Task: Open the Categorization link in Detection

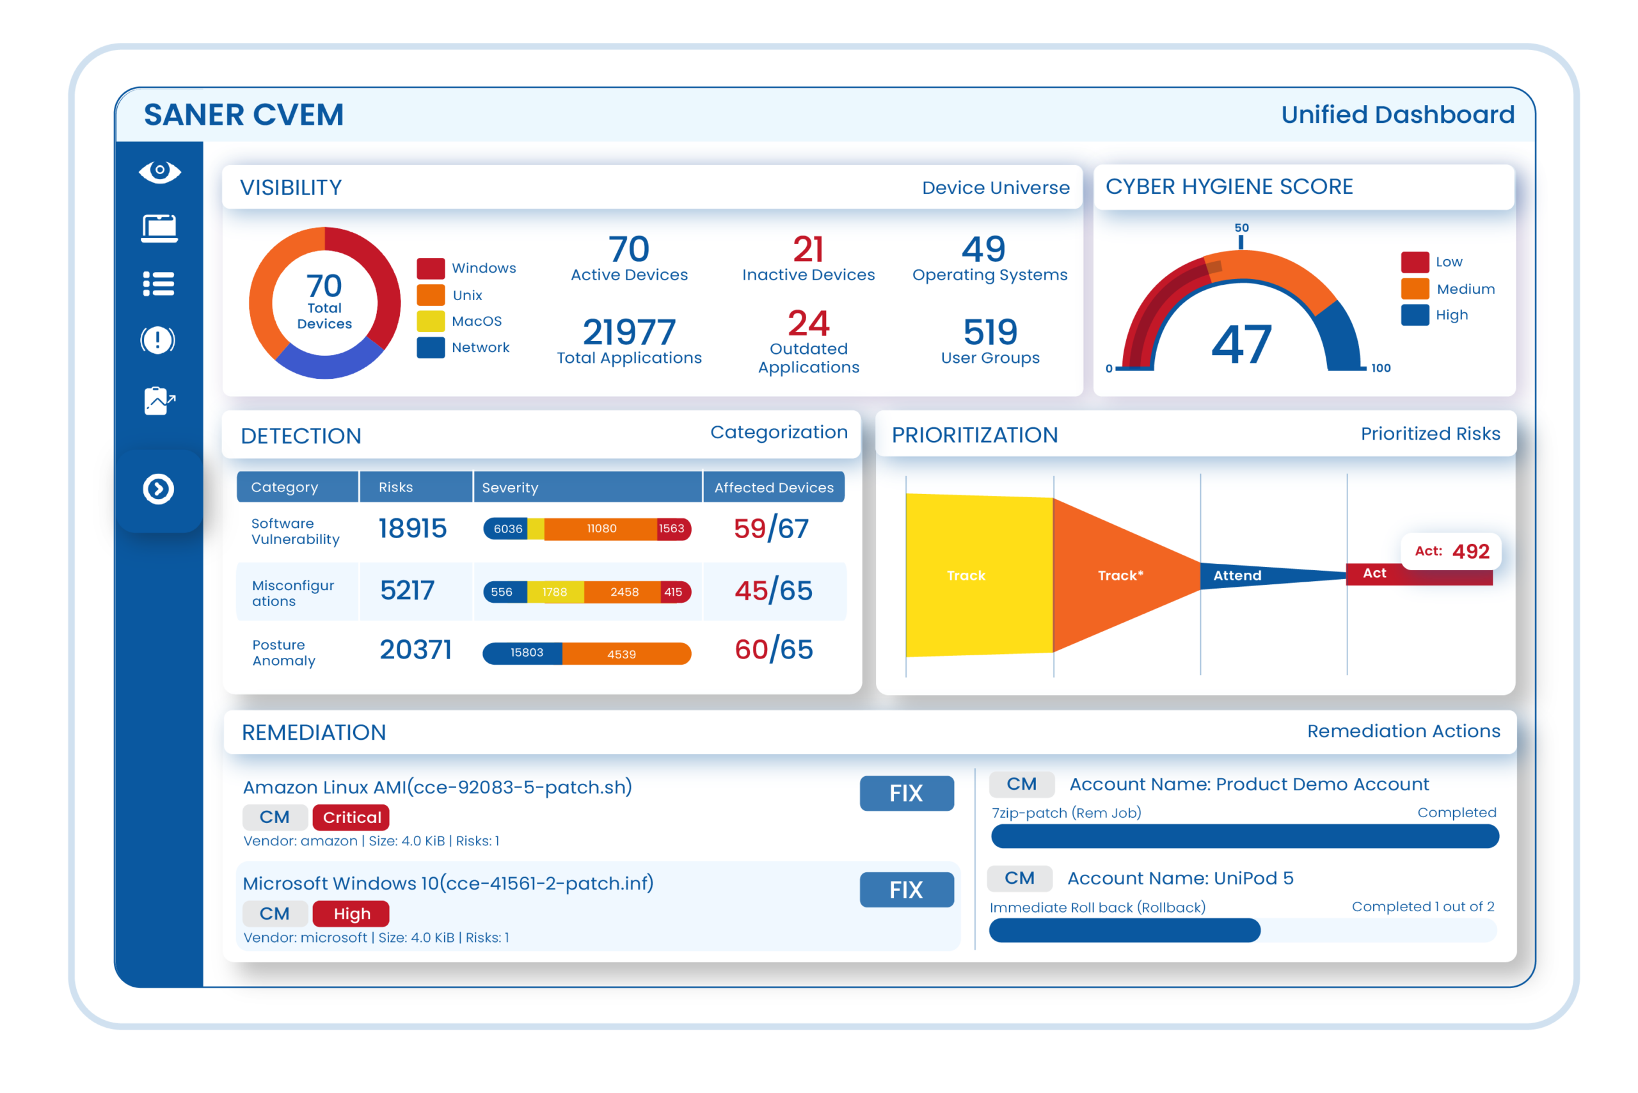Action: [x=779, y=432]
